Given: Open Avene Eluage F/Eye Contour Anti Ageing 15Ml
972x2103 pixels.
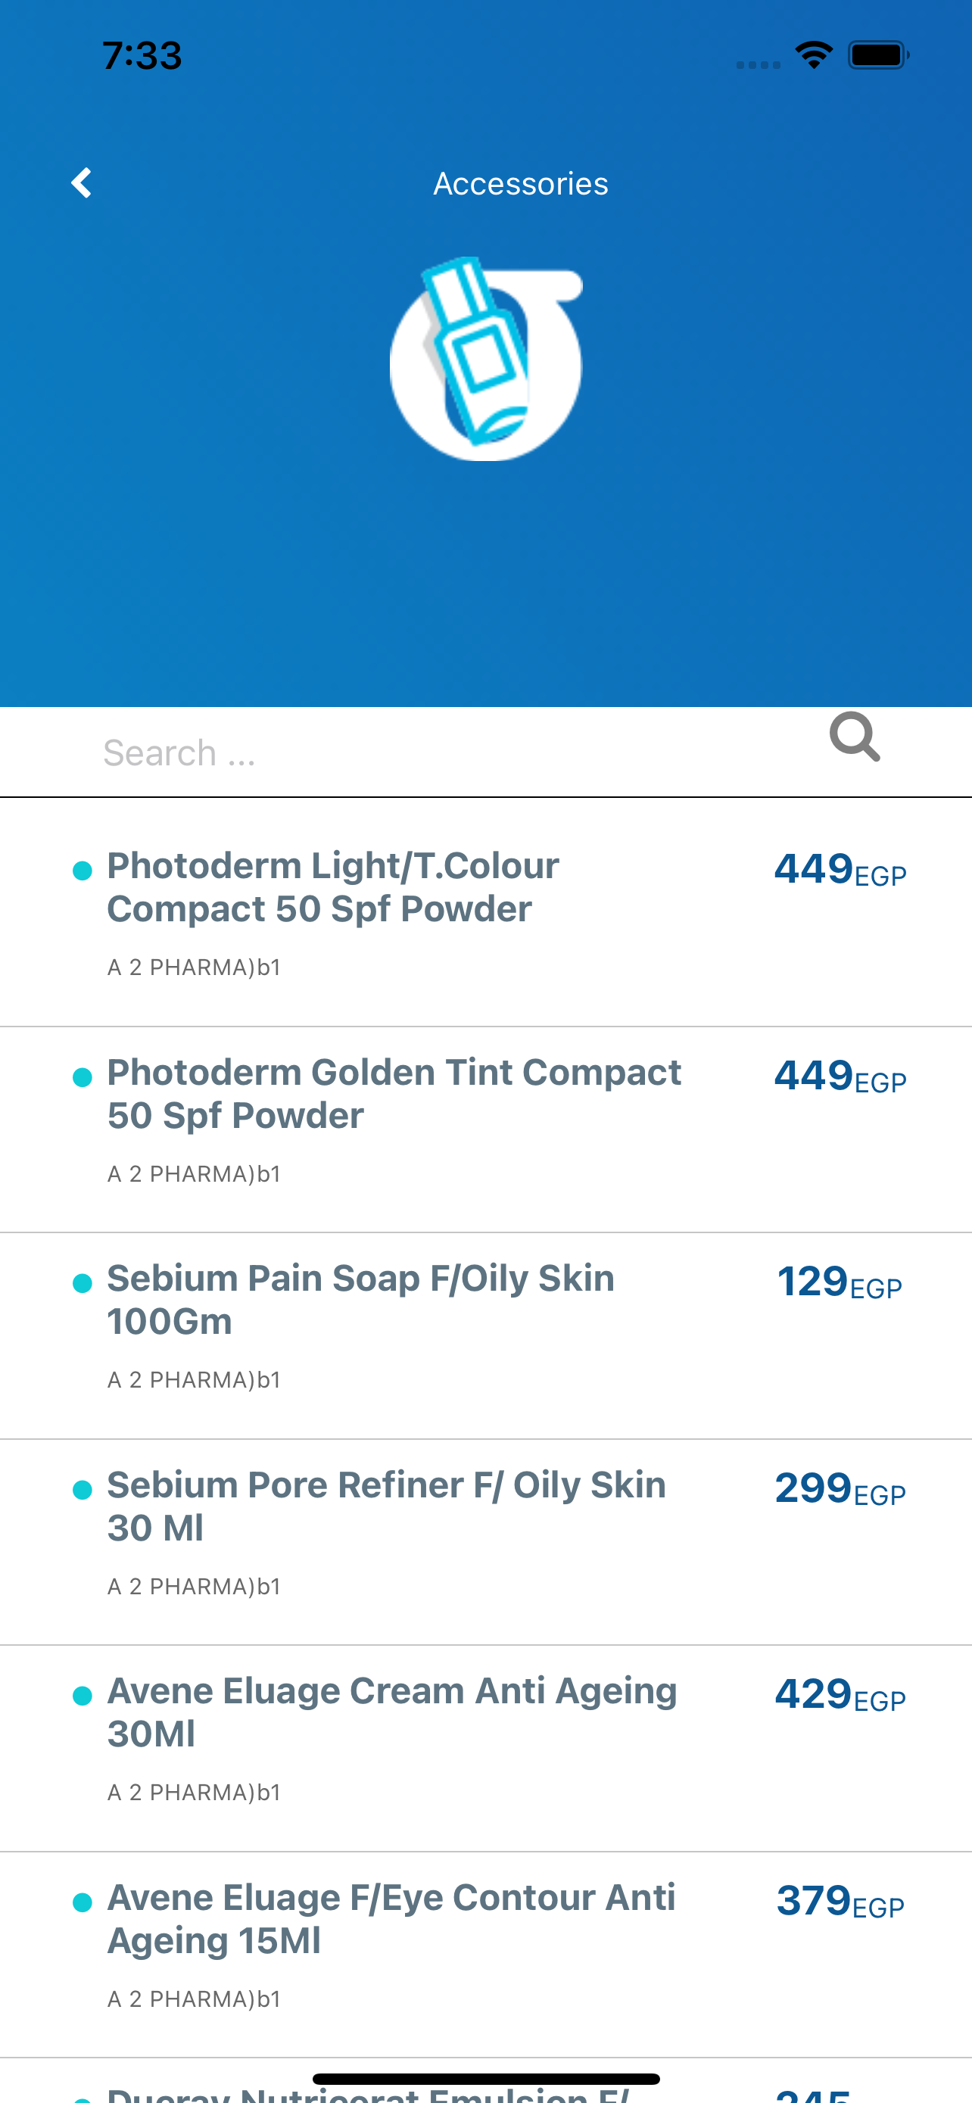Looking at the screenshot, I should click(485, 1955).
